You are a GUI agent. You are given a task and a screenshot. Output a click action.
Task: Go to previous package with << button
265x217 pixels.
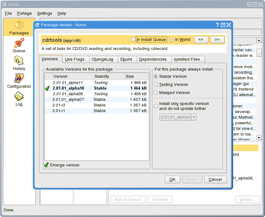tap(201, 40)
